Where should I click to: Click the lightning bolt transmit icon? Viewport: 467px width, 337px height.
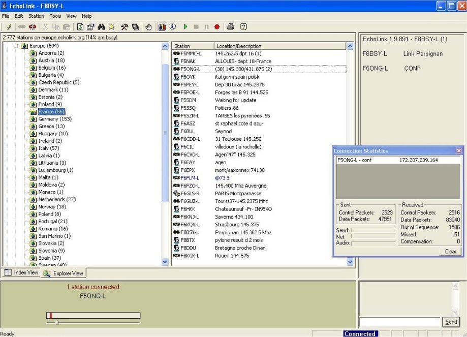tap(9, 27)
